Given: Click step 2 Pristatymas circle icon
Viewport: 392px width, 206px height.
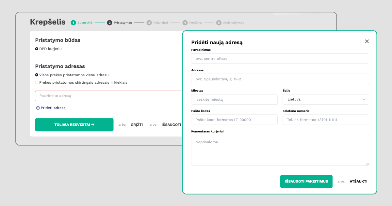Looking at the screenshot, I should (x=110, y=23).
